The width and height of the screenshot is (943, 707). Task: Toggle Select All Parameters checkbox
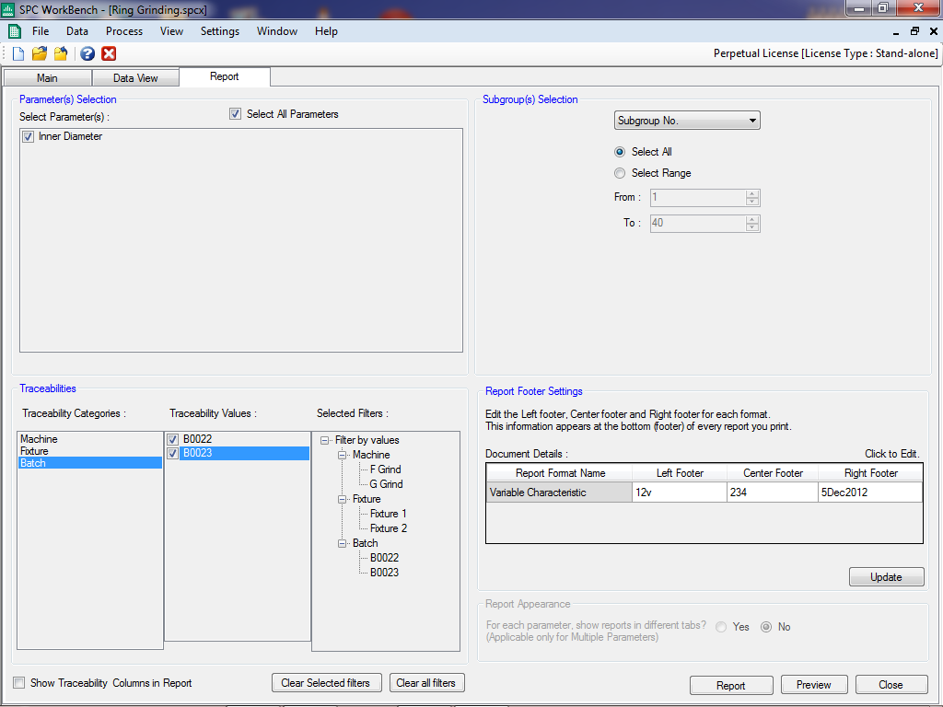(235, 113)
